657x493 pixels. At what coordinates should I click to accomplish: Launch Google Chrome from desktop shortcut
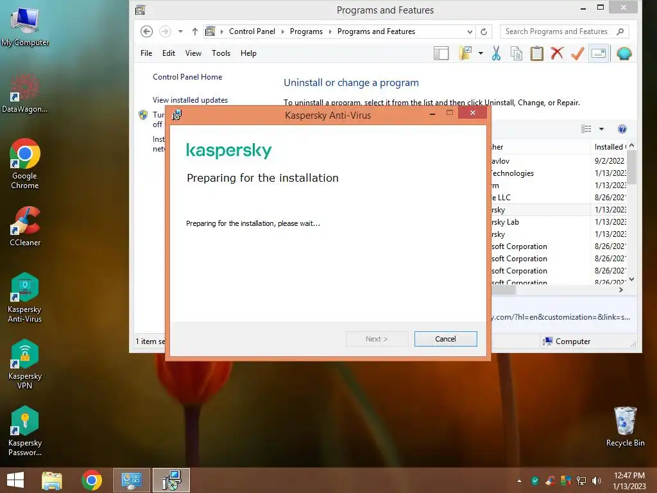pyautogui.click(x=25, y=164)
